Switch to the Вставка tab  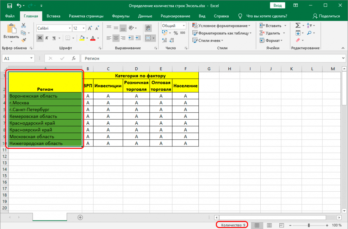53,16
